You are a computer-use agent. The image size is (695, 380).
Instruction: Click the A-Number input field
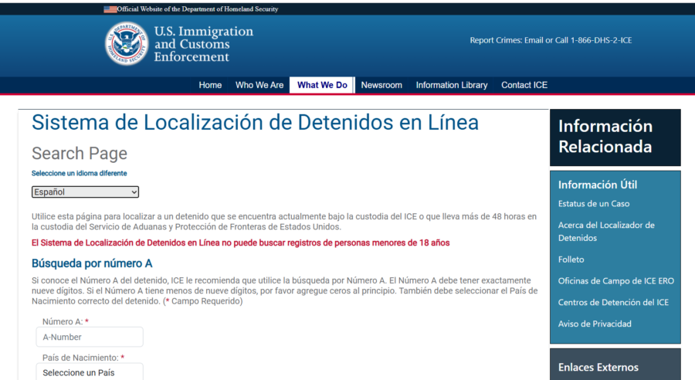(x=90, y=337)
